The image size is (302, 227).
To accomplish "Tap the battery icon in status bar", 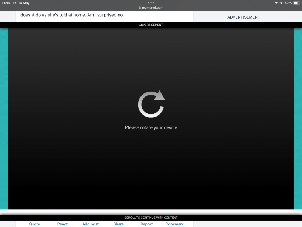I will pyautogui.click(x=297, y=3).
